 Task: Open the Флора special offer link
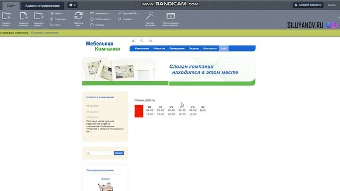105,178
